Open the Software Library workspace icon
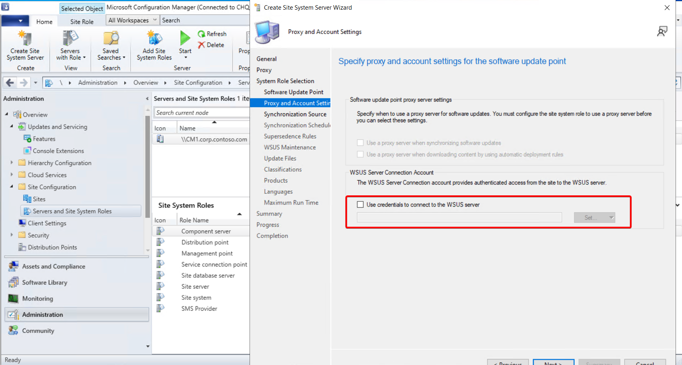 click(13, 282)
